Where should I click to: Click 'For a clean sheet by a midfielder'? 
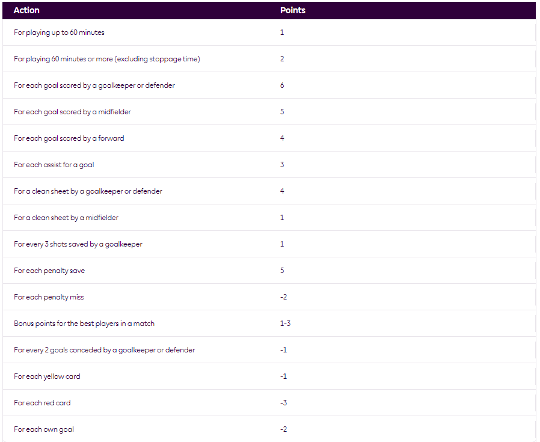(x=66, y=218)
